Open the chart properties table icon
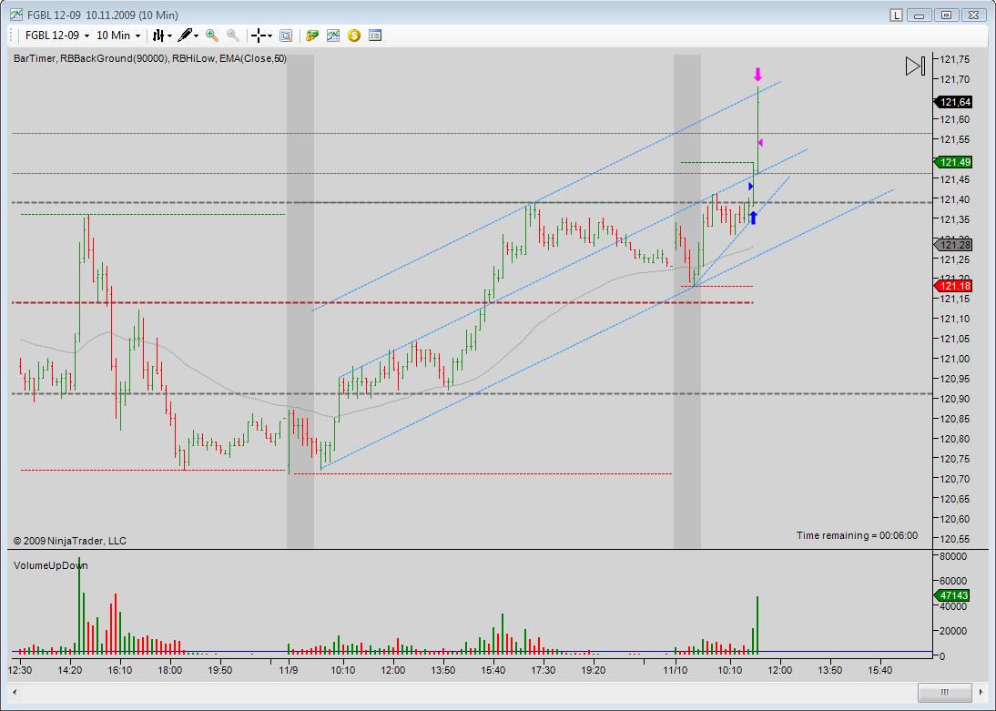The image size is (996, 711). click(375, 36)
